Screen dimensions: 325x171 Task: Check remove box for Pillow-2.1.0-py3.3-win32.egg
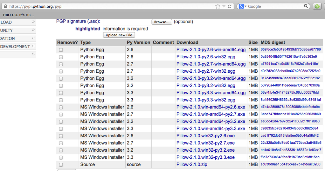coord(61,100)
